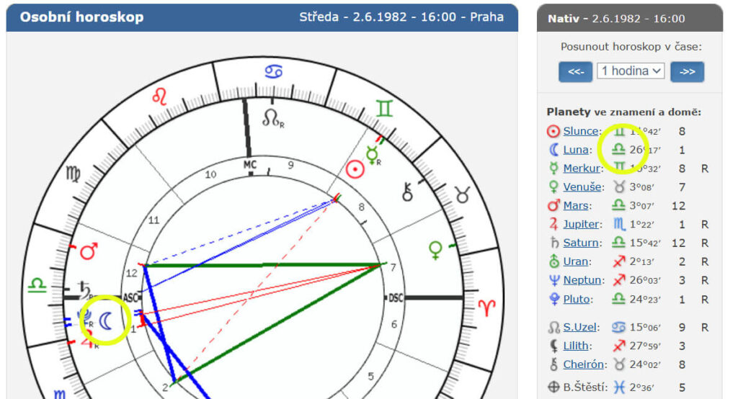Click the Moon symbol in the chart wheel
The height and width of the screenshot is (399, 738).
click(x=105, y=319)
